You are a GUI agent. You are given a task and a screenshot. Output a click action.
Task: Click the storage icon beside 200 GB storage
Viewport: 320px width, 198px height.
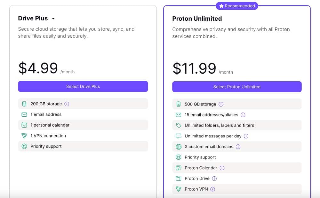pyautogui.click(x=24, y=104)
